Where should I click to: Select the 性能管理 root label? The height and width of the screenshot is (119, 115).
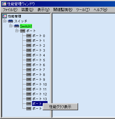pyautogui.click(x=15, y=16)
